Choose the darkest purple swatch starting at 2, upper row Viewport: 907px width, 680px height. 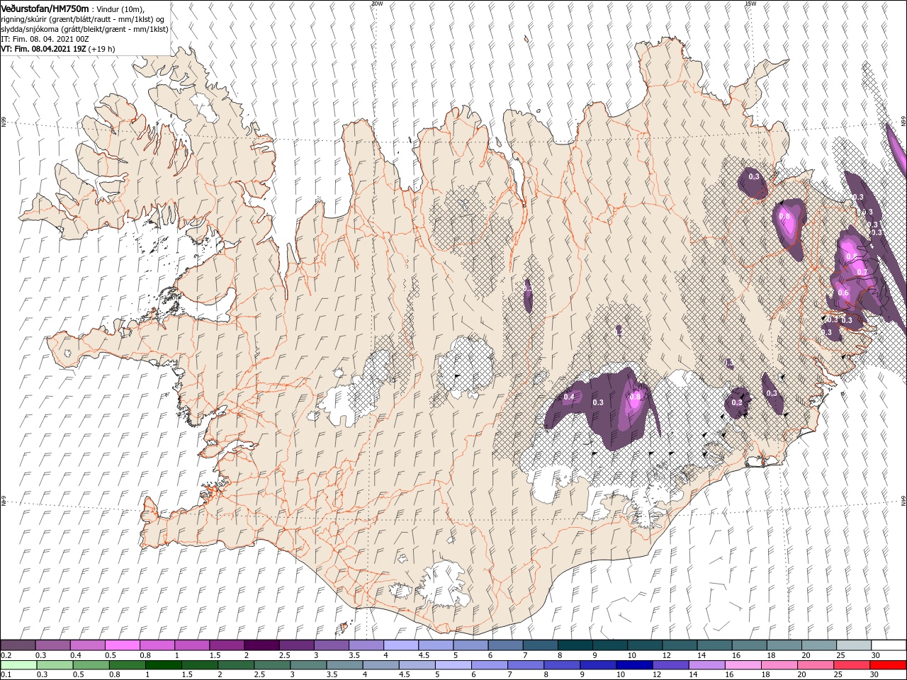point(261,645)
